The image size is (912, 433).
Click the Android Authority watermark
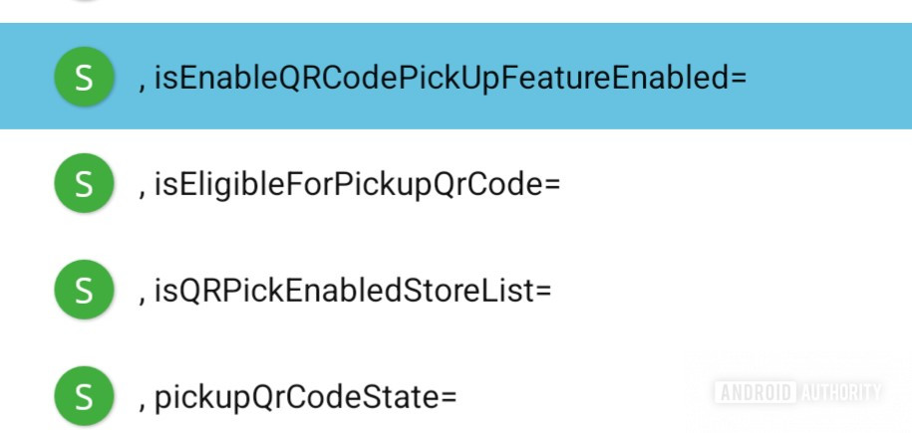[797, 391]
